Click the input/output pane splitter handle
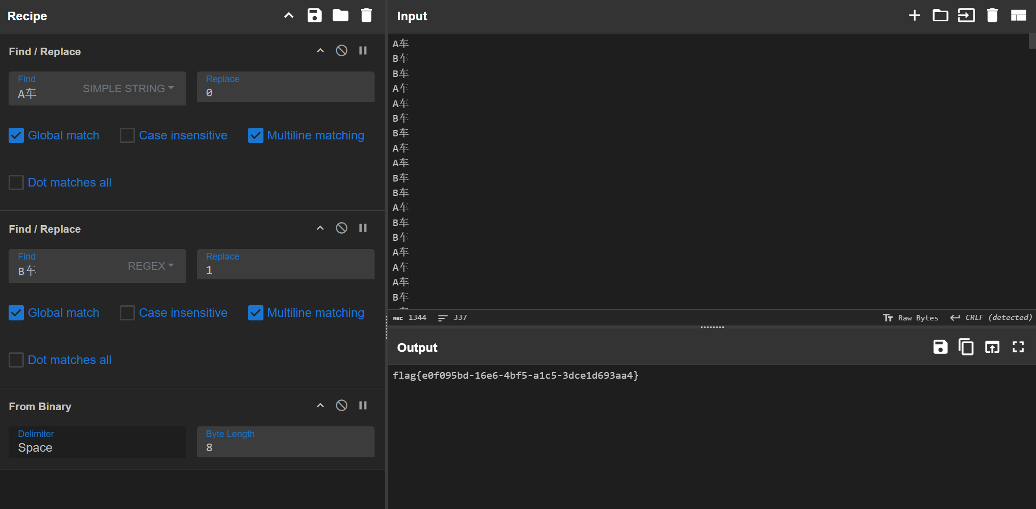The image size is (1036, 509). pyautogui.click(x=712, y=328)
